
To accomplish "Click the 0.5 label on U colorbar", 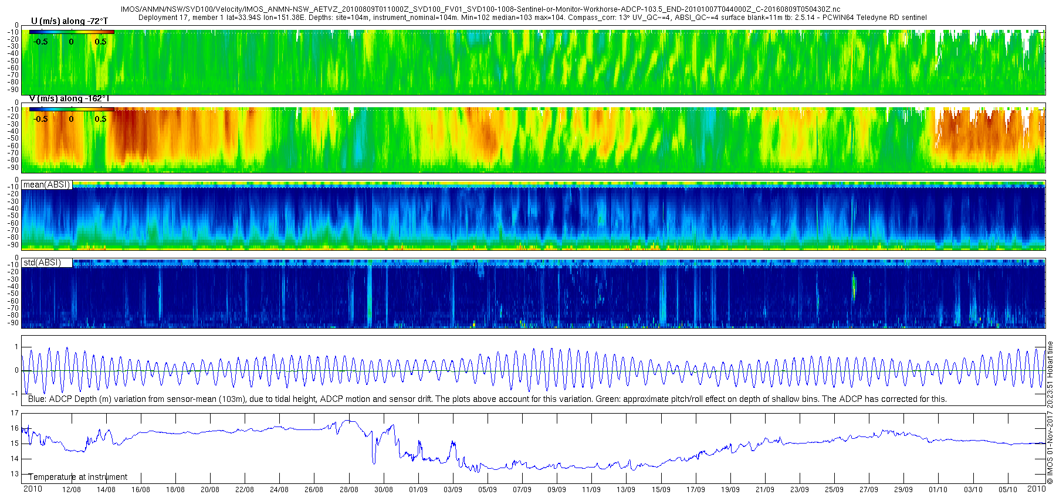I will click(101, 42).
